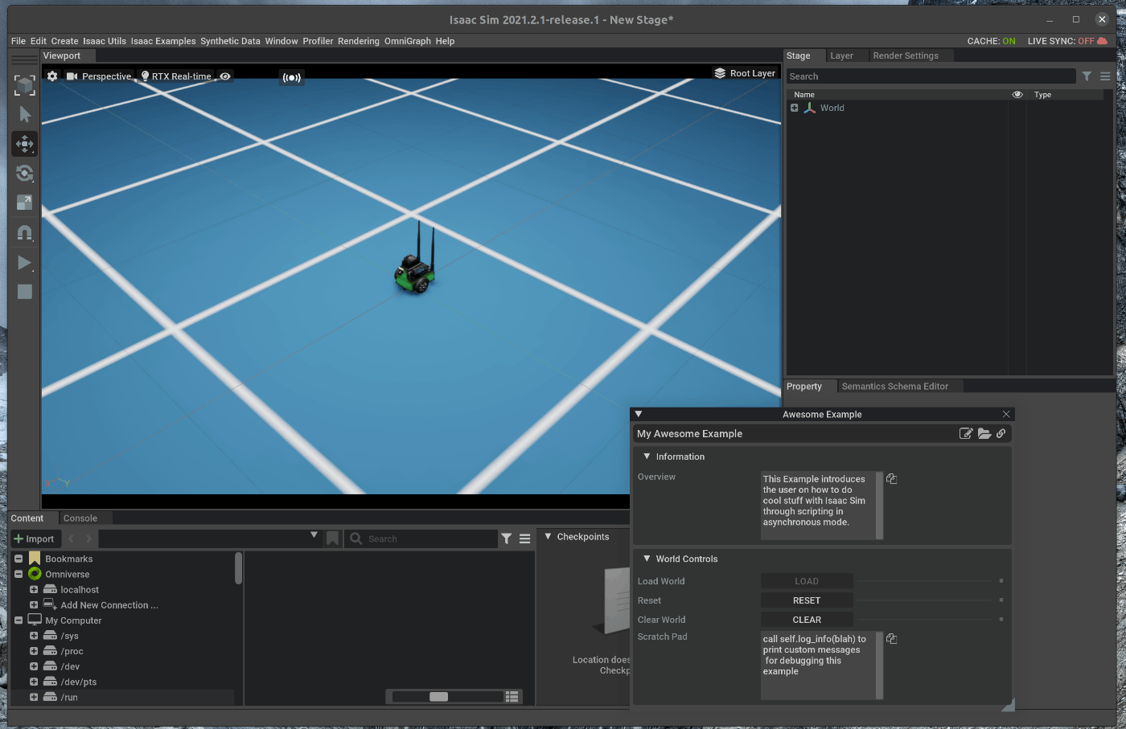
Task: Collapse the World Controls section
Action: click(x=647, y=558)
